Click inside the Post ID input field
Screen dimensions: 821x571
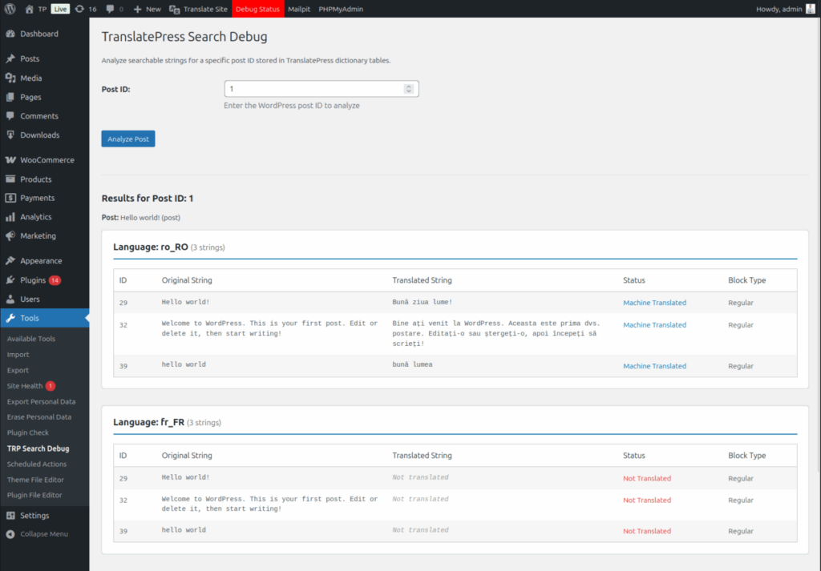click(x=313, y=88)
